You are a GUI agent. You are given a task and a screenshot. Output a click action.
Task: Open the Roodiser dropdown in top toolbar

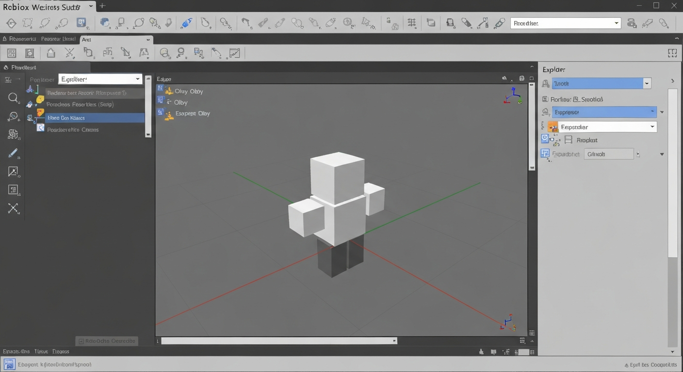566,23
